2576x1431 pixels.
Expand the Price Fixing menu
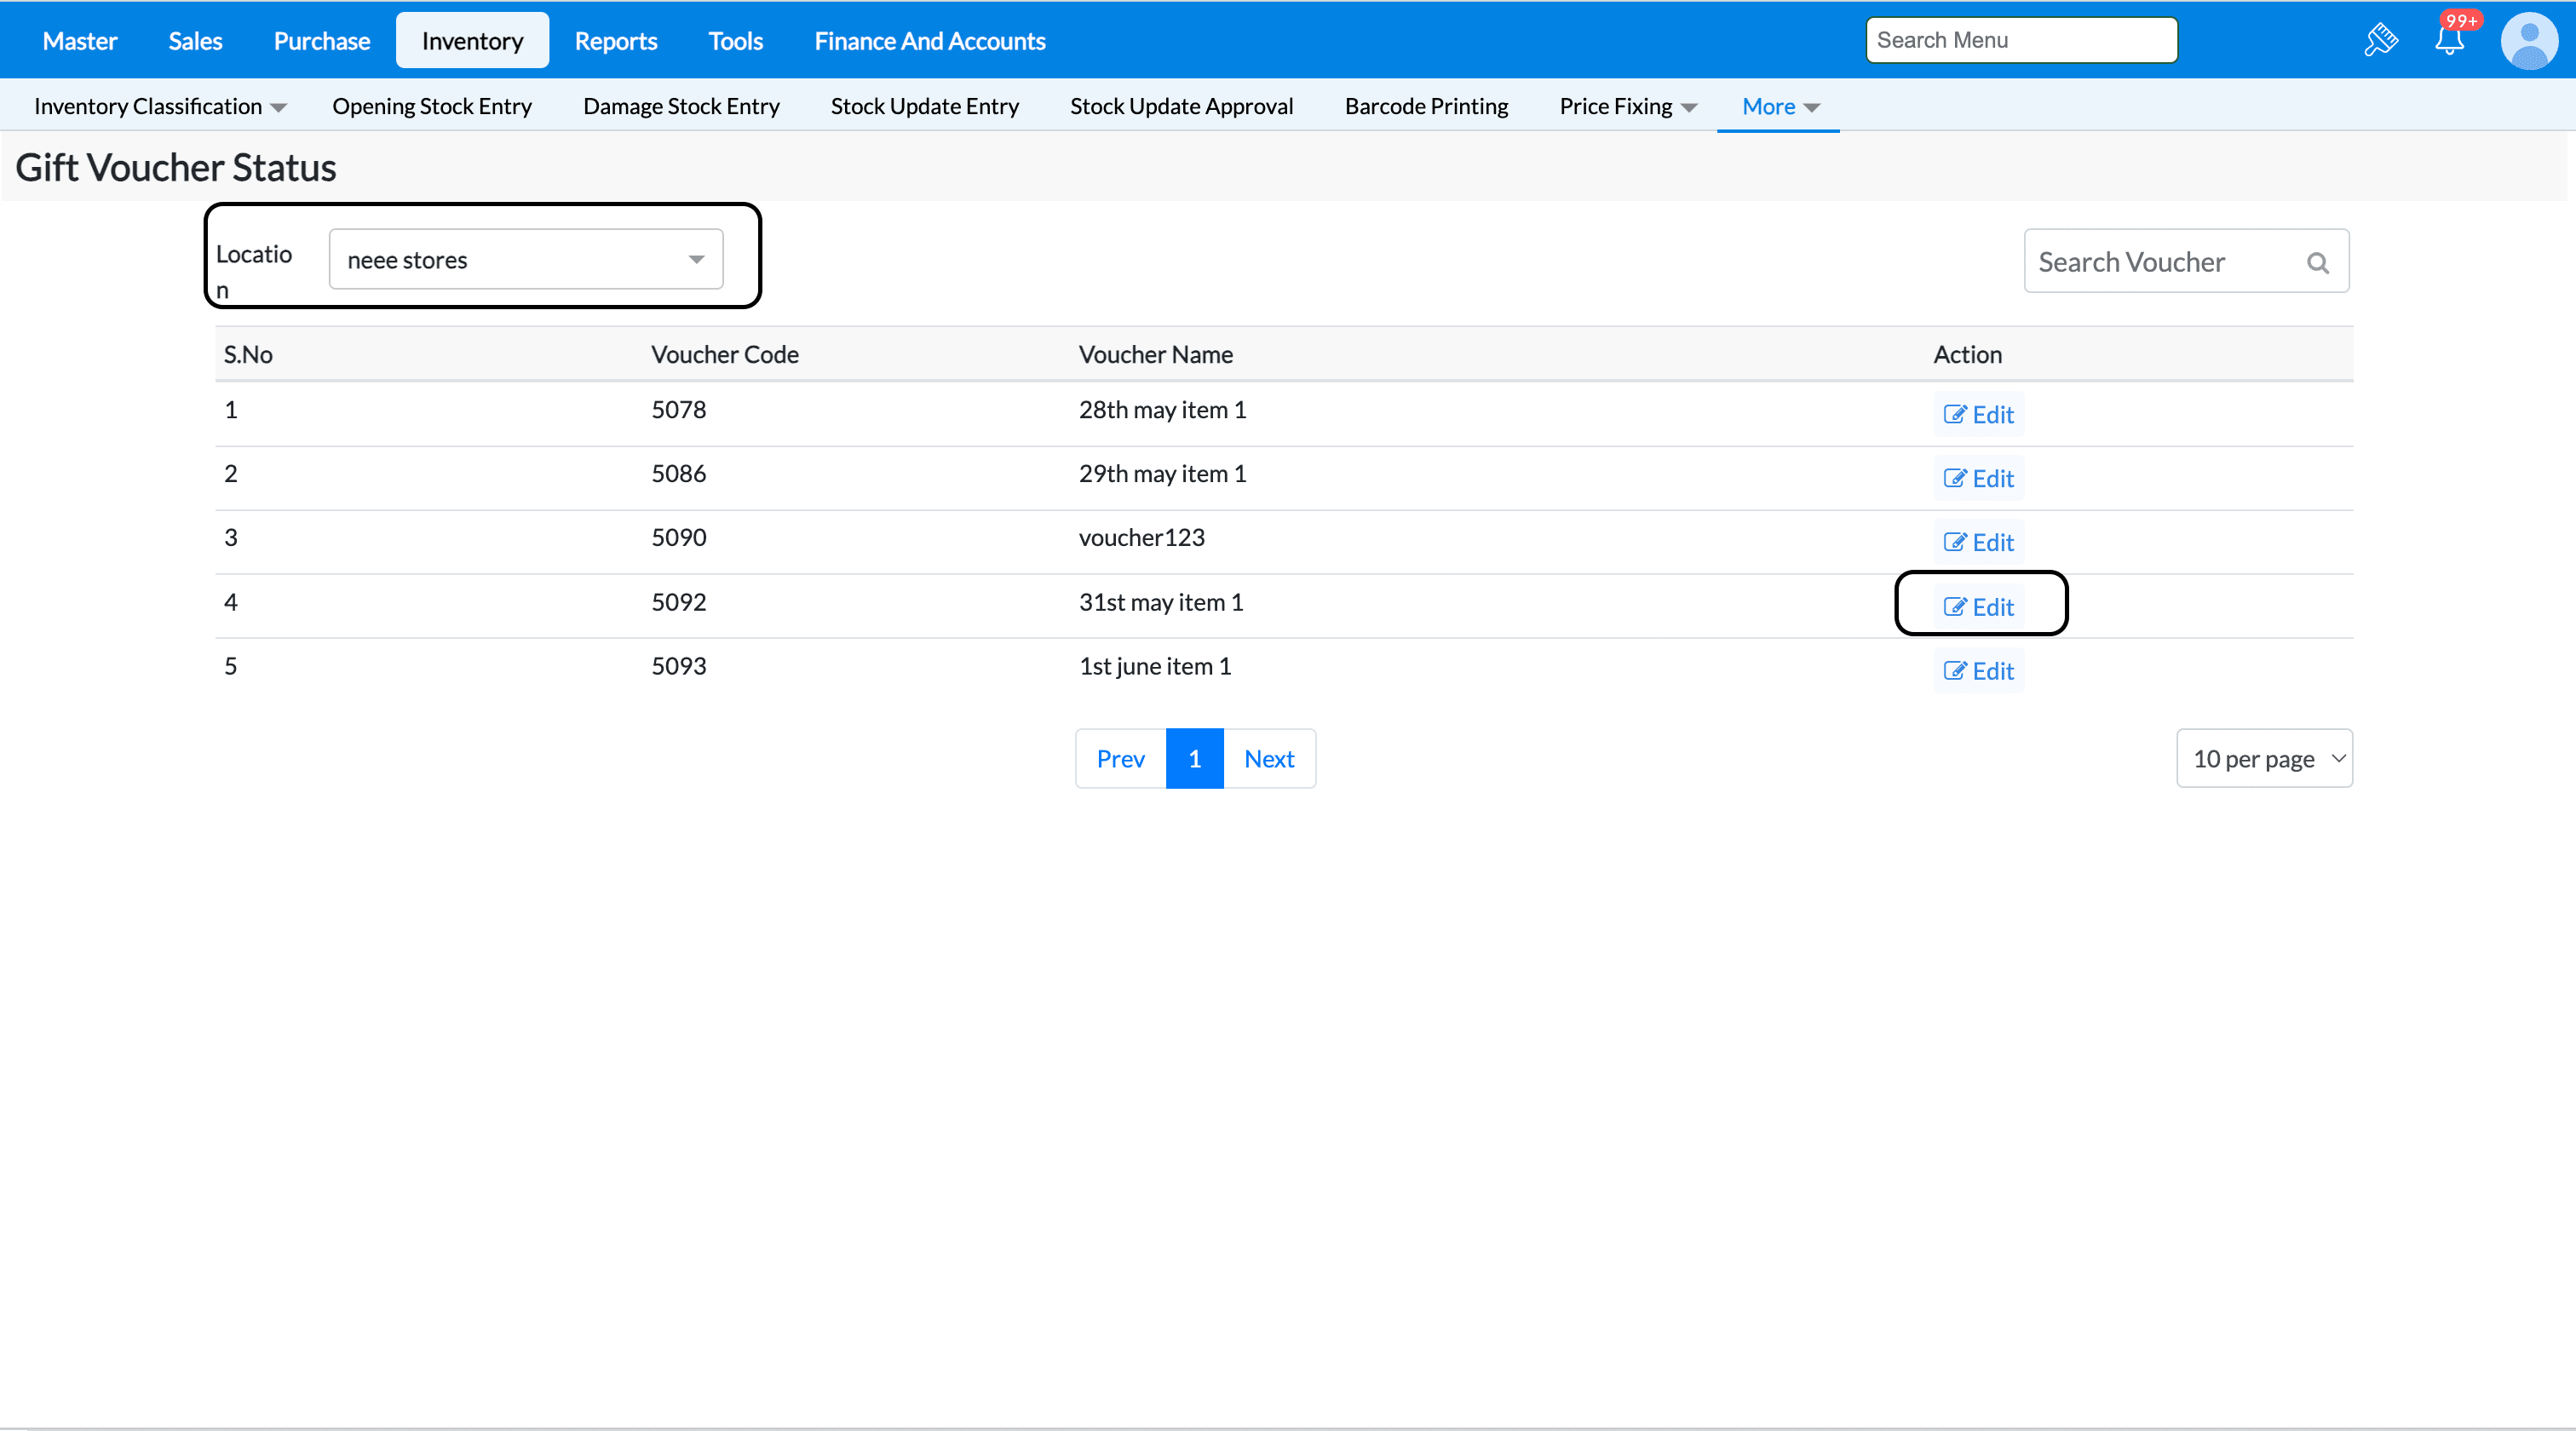pos(1627,106)
